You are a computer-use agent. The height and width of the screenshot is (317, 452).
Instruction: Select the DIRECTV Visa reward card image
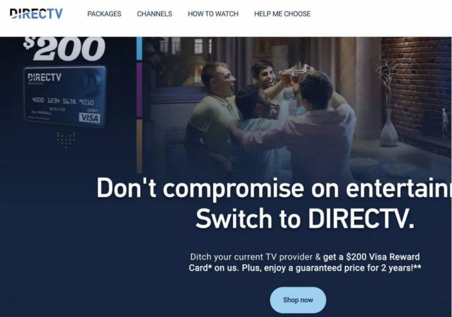pos(65,96)
